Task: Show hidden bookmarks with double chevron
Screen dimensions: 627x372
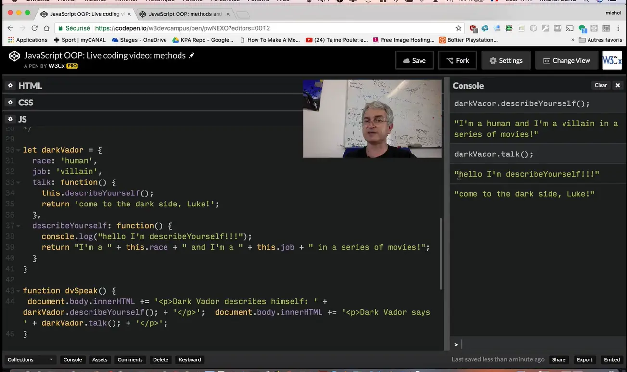Action: tap(573, 40)
